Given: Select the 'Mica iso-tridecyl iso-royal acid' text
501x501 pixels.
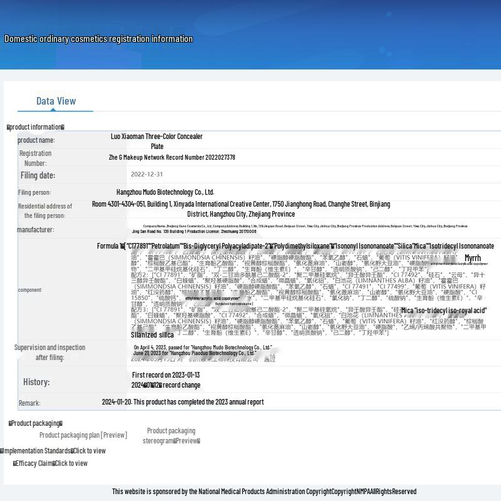Looking at the screenshot, I should click(444, 310).
